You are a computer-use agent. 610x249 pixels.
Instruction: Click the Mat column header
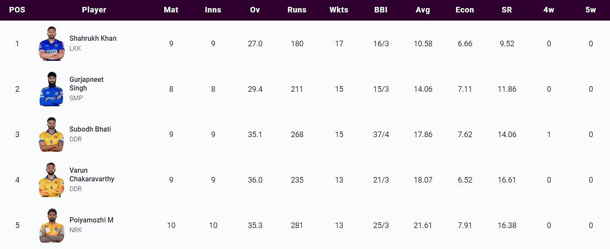click(x=171, y=10)
